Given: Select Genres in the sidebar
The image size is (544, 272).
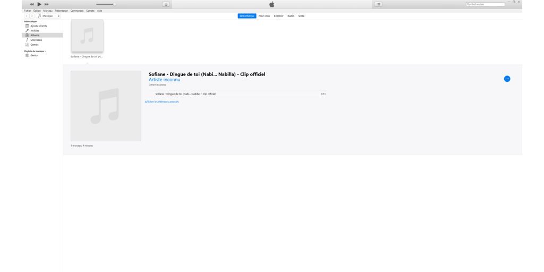Looking at the screenshot, I should click(42, 45).
